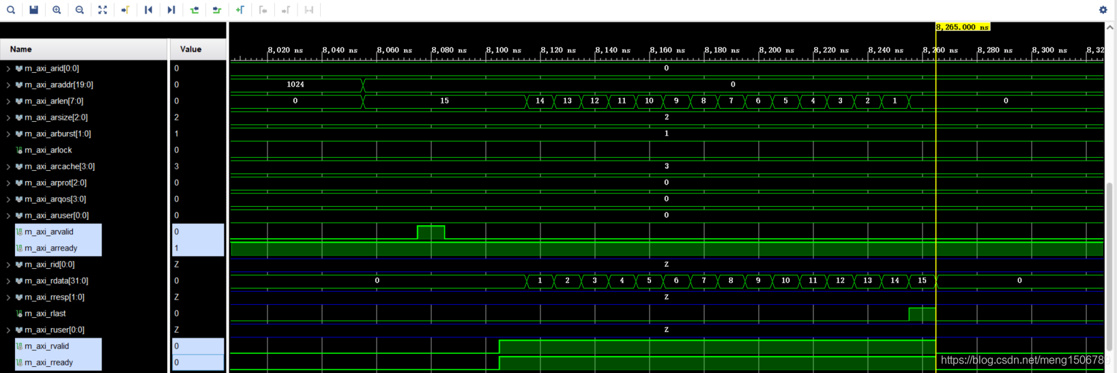1117x373 pixels.
Task: Expand the m_axi_ruser[0:0] bus
Action: 8,330
